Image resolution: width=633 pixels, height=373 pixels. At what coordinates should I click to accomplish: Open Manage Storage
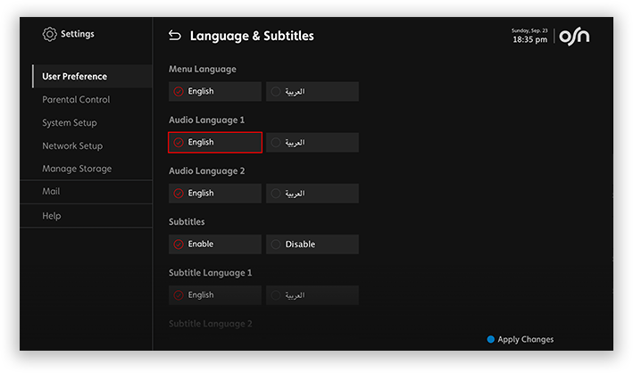(x=77, y=169)
